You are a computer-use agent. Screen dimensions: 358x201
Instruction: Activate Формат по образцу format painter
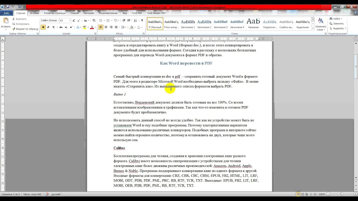pos(25,29)
